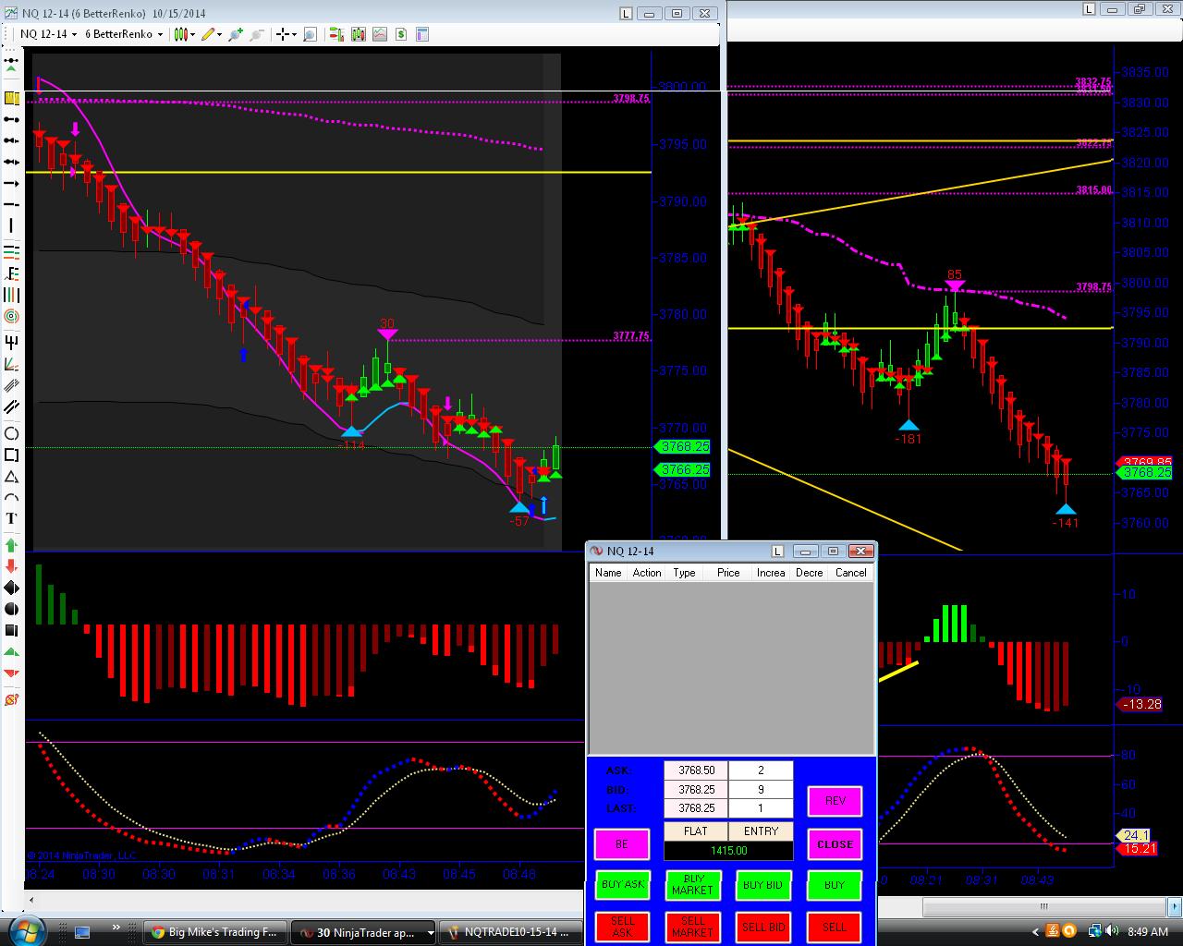Click the zoom in magnifier icon
The width and height of the screenshot is (1183, 946).
(236, 34)
